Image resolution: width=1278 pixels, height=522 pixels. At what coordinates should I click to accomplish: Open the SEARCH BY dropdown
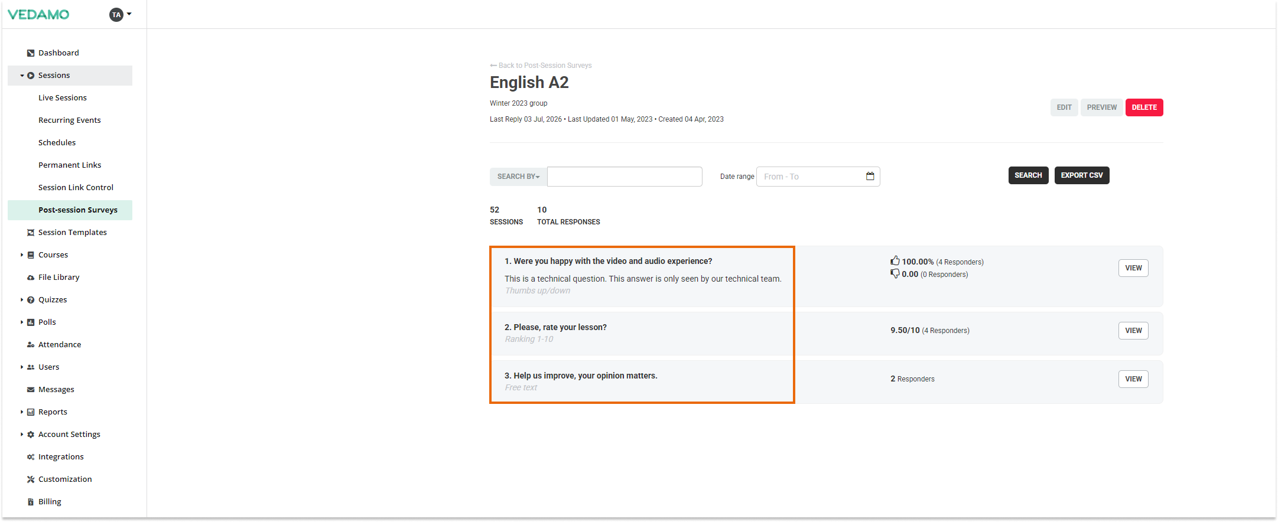[518, 177]
